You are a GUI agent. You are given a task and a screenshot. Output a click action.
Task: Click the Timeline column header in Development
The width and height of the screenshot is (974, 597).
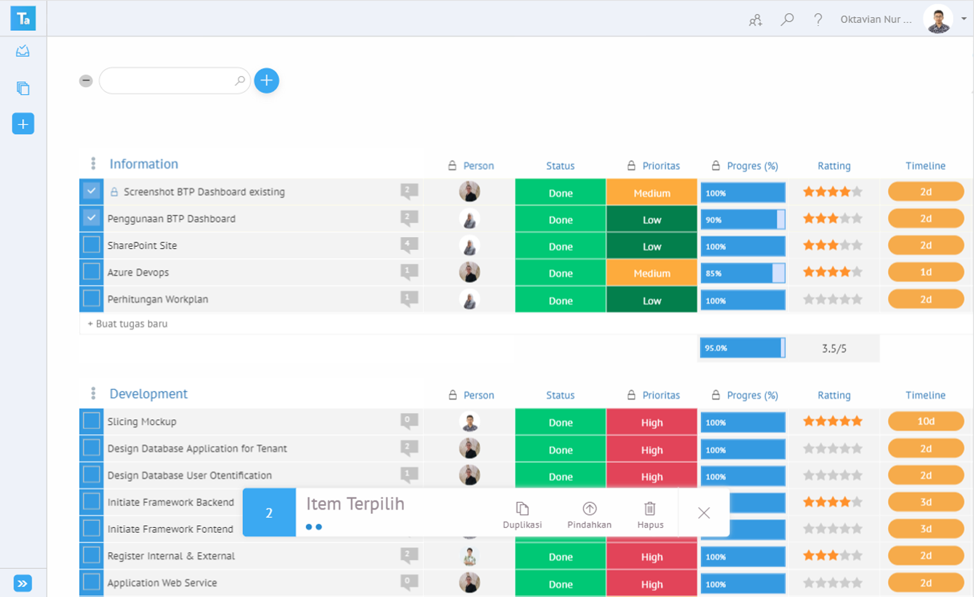click(925, 395)
